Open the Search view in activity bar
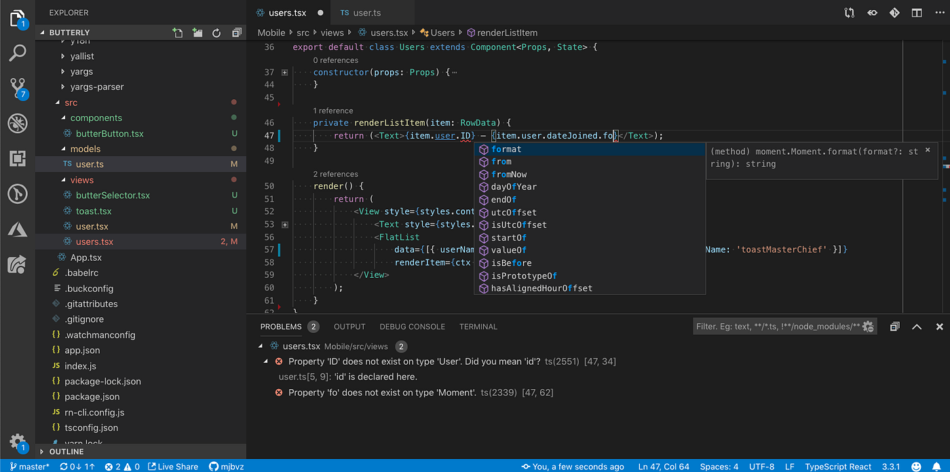This screenshot has height=472, width=950. (18, 53)
